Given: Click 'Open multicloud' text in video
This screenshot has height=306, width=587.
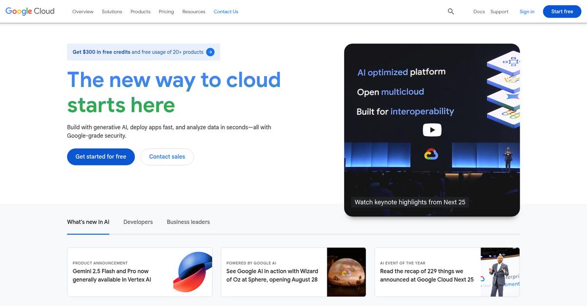Looking at the screenshot, I should [x=391, y=92].
